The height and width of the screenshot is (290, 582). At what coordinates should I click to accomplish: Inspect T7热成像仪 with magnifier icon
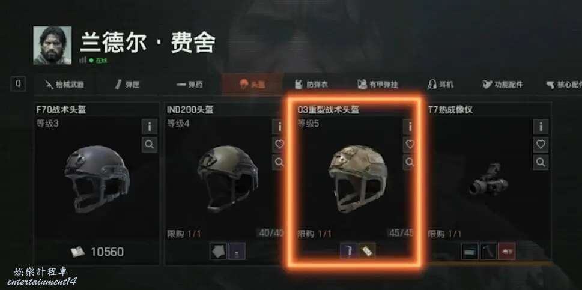click(x=541, y=163)
